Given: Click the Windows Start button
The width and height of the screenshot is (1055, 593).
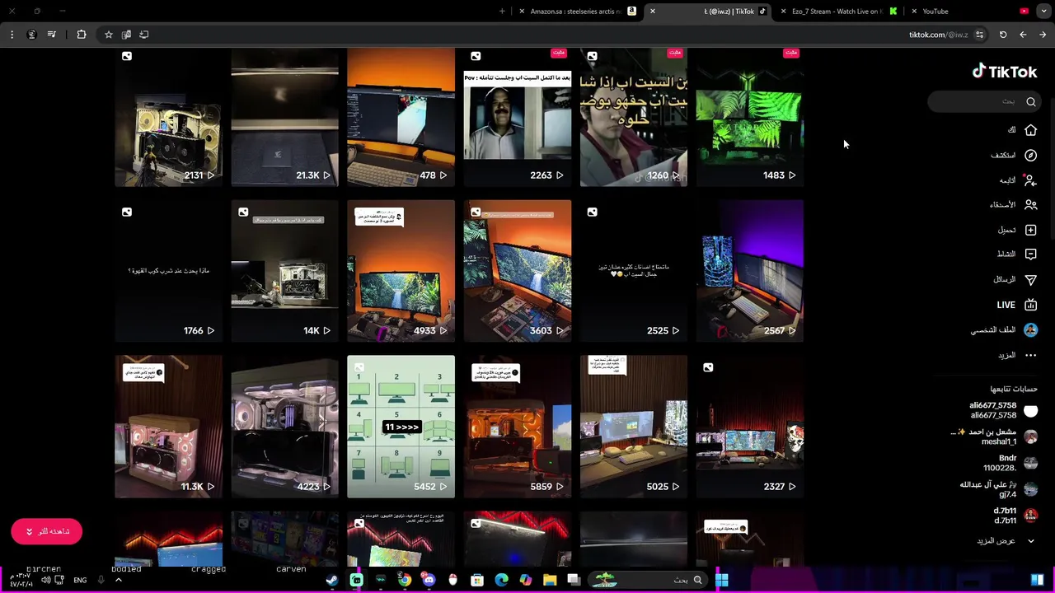Looking at the screenshot, I should 721,580.
